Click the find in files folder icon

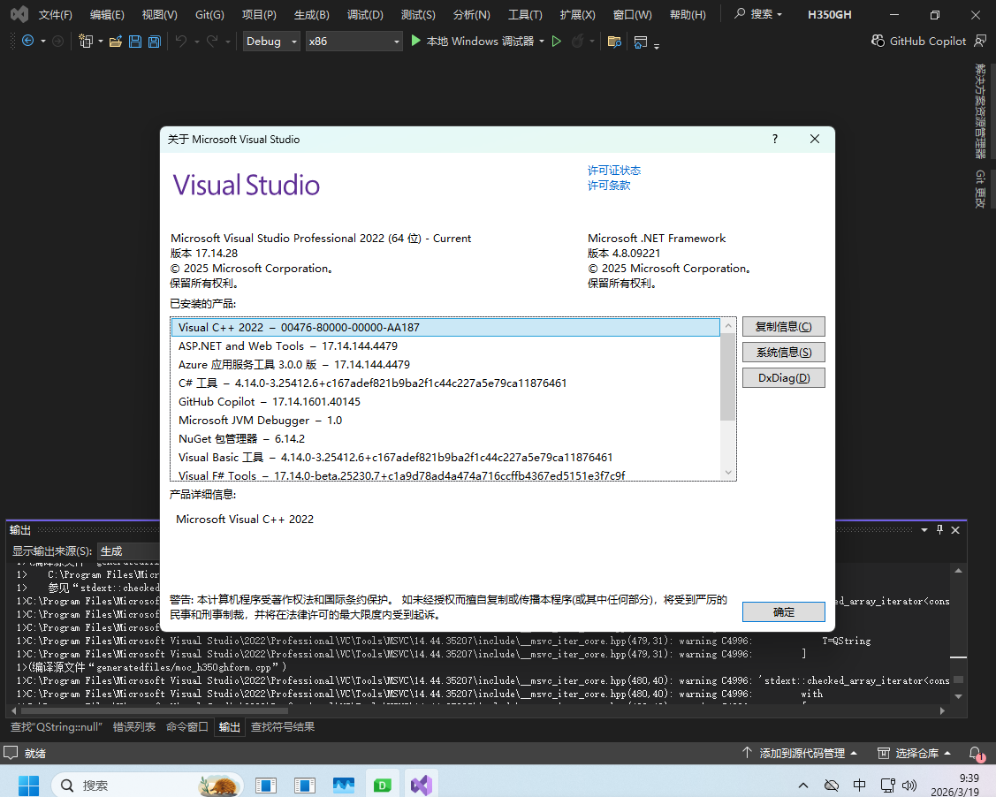(614, 42)
